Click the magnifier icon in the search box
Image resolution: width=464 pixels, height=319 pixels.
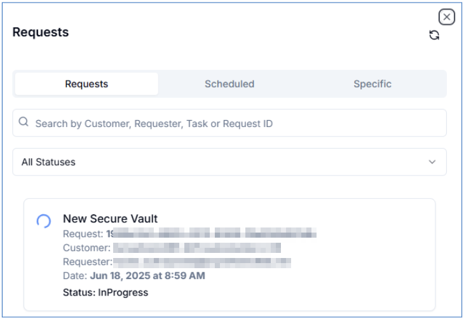pyautogui.click(x=24, y=121)
